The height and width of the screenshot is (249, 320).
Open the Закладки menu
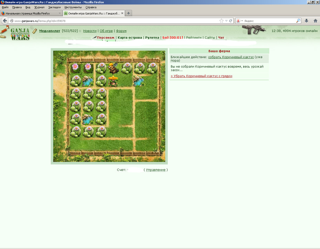tap(54, 7)
